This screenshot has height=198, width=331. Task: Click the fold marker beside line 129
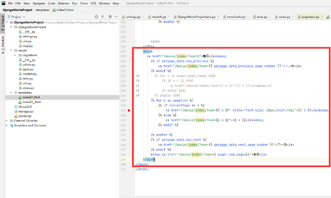135,61
